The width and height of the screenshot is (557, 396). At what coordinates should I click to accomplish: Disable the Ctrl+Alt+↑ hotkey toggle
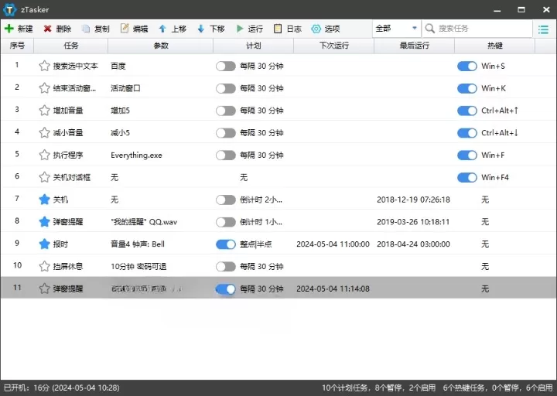pyautogui.click(x=467, y=111)
